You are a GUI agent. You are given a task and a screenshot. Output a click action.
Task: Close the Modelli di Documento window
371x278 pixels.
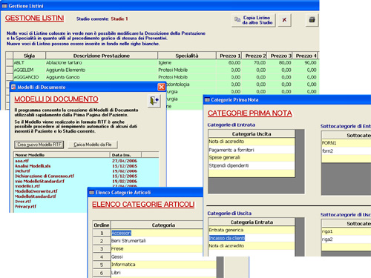(x=161, y=87)
